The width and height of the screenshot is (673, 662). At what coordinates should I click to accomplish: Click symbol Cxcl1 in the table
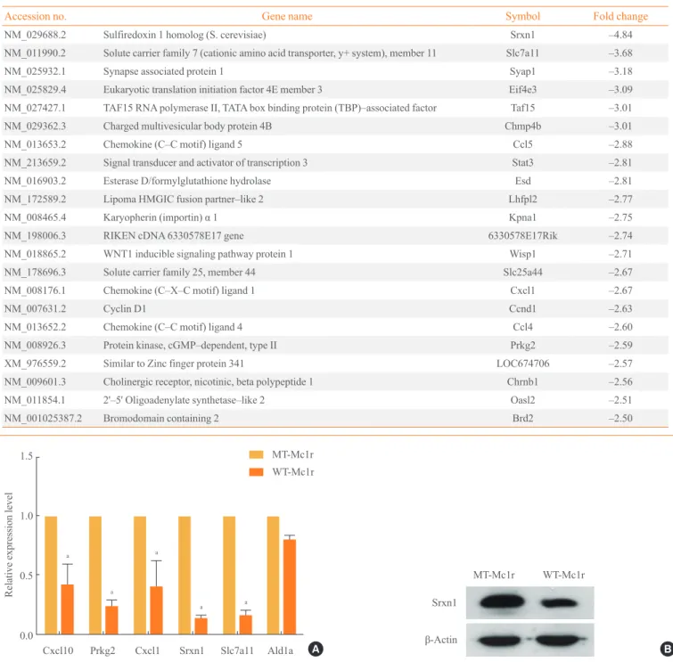(522, 290)
